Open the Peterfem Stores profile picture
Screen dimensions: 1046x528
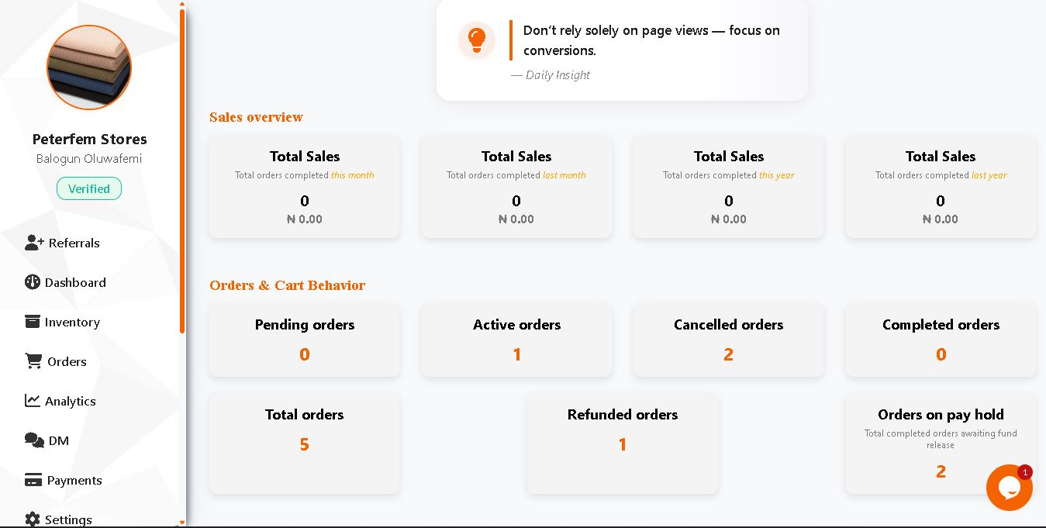(89, 67)
